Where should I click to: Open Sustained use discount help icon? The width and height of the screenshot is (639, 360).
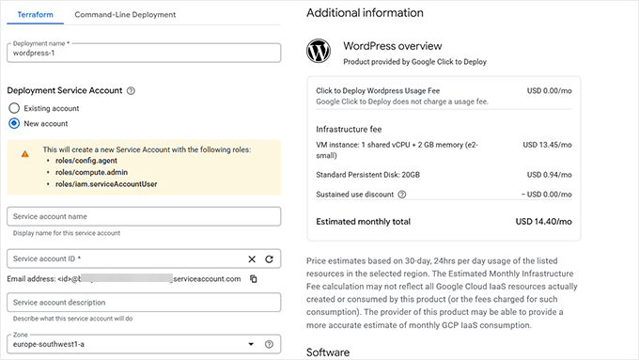pos(402,195)
